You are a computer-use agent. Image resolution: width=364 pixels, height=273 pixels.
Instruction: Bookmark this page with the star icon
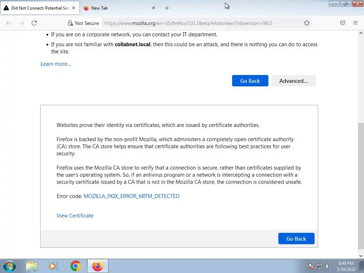point(307,23)
